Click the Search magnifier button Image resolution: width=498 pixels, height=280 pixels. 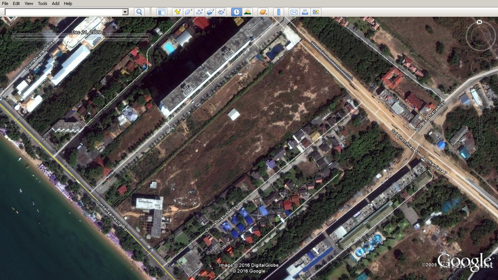(139, 12)
